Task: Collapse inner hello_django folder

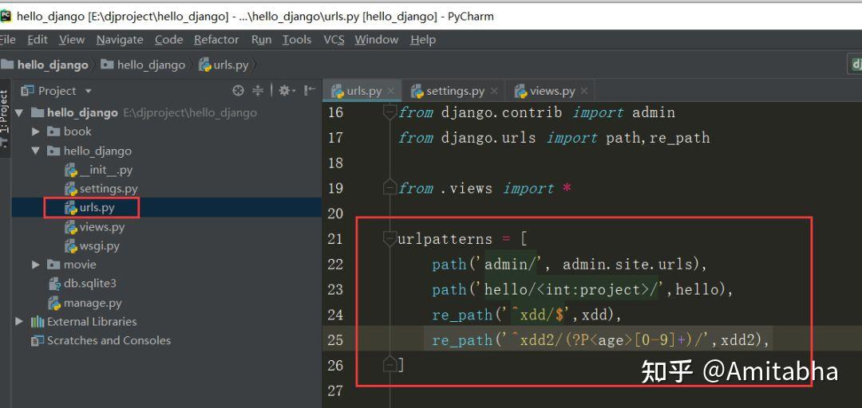Action: [36, 151]
